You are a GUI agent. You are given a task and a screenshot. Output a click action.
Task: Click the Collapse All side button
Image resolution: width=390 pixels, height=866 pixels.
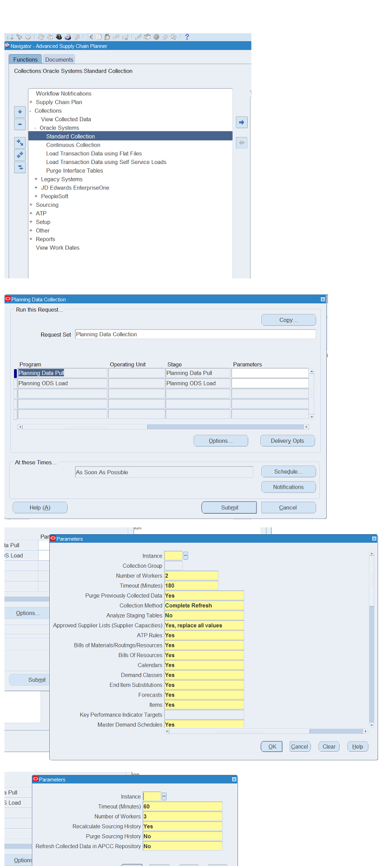coord(19,167)
